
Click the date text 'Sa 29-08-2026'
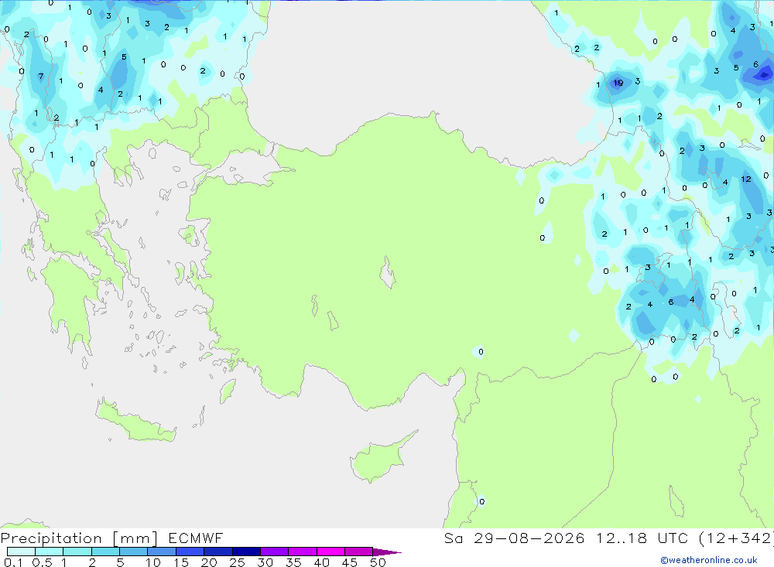pyautogui.click(x=514, y=538)
